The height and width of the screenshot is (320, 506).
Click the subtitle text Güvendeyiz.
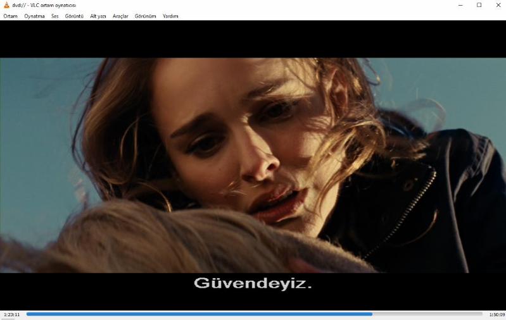click(253, 283)
